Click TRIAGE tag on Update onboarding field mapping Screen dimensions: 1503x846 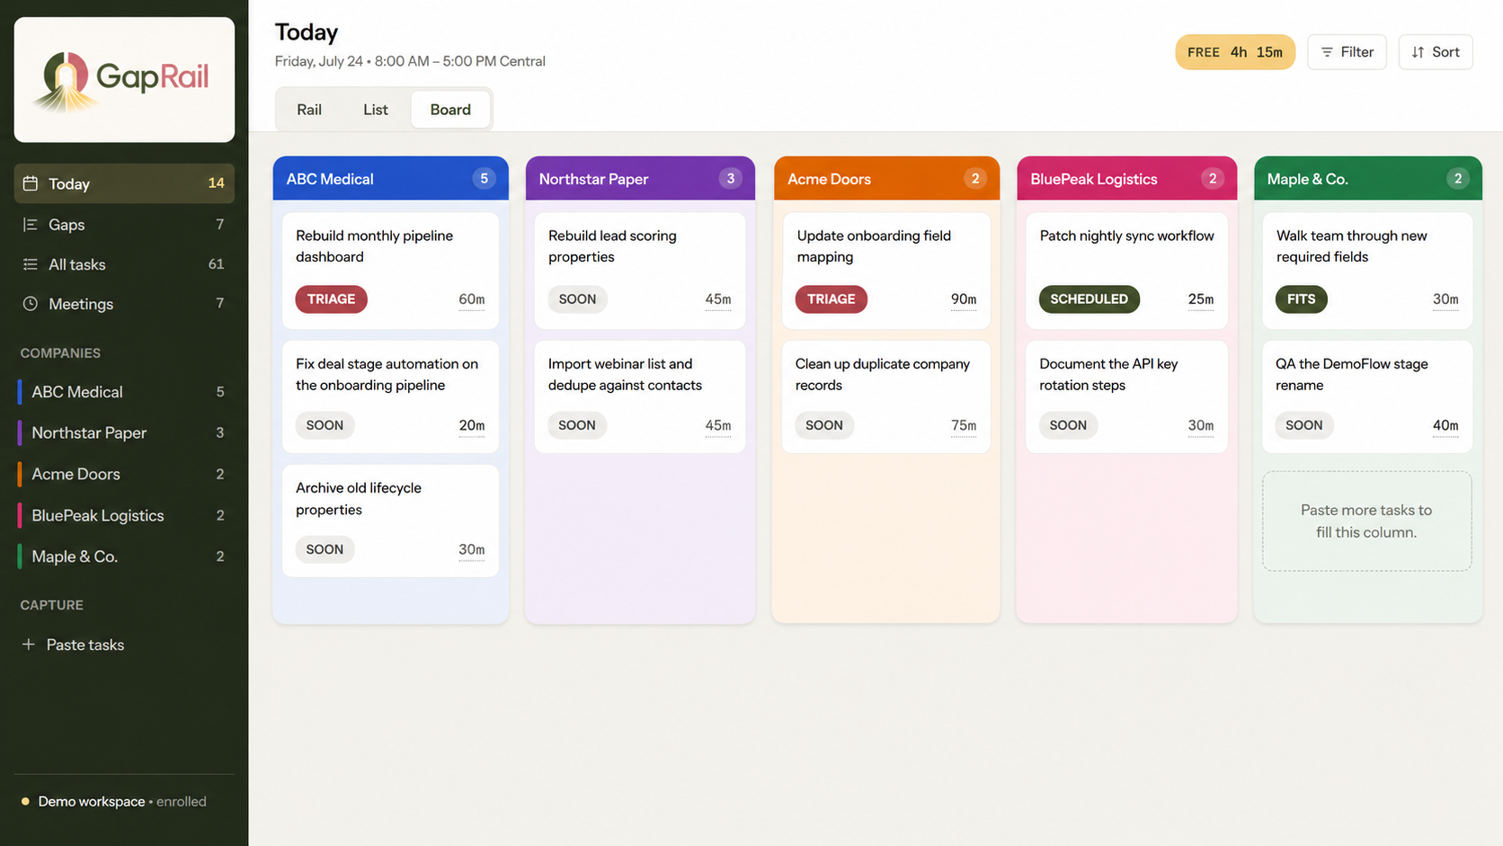(x=831, y=299)
